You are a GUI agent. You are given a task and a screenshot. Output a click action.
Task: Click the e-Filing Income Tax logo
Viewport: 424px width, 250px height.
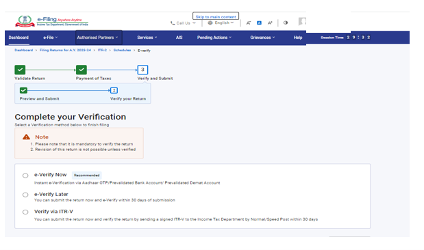[51, 21]
